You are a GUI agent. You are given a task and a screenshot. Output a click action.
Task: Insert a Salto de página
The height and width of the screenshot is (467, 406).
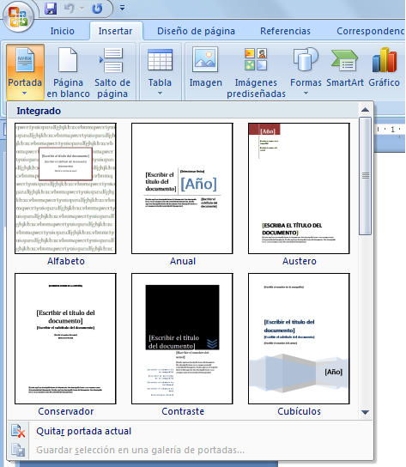pos(112,72)
